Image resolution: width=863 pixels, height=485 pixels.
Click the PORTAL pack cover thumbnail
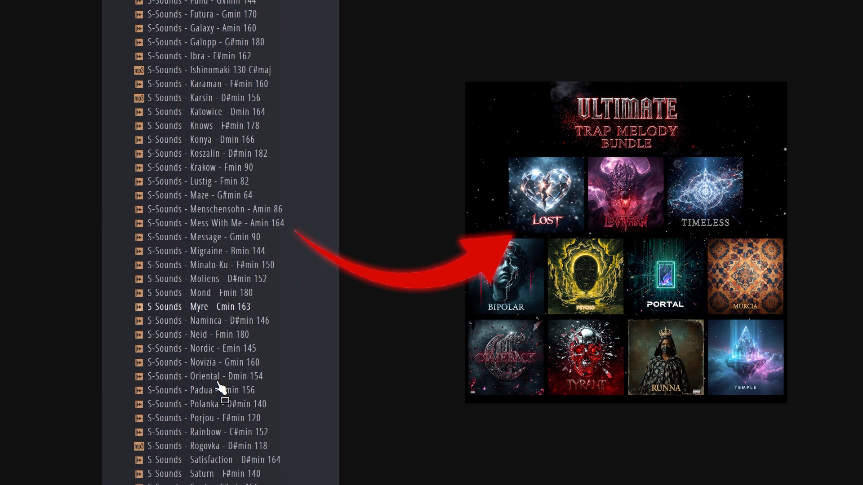coord(665,276)
